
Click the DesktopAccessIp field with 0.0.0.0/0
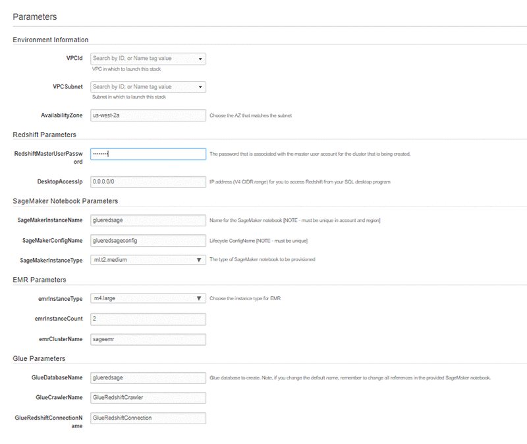pyautogui.click(x=148, y=182)
